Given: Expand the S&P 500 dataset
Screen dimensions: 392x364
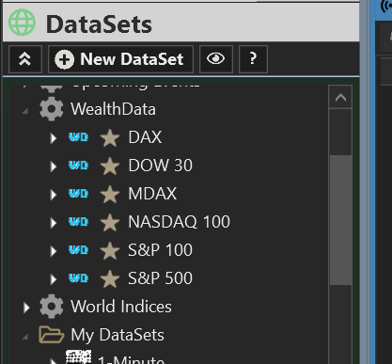Looking at the screenshot, I should pos(54,279).
